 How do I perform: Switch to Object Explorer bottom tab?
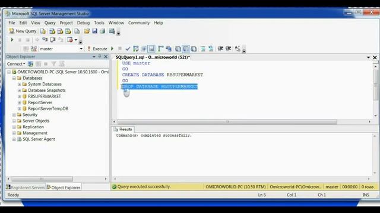point(64,188)
